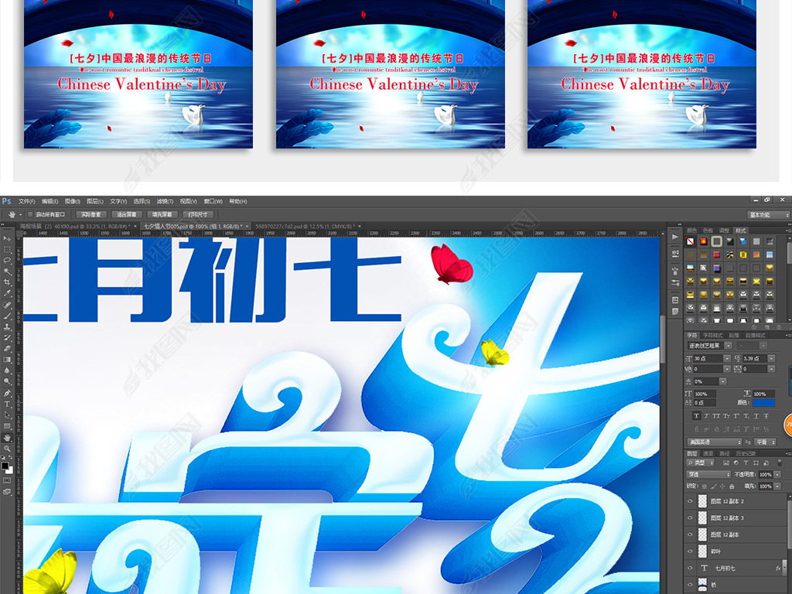Toggle visibility of the 七月初七 text layer
Viewport: 792px width, 594px height.
690,567
